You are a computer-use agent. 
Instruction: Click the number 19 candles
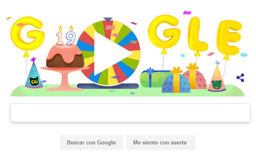click(66, 35)
